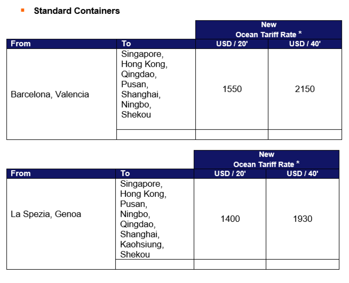Select USD / 20' header in first table

(x=232, y=44)
